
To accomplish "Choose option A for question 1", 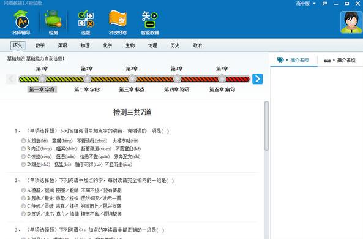I will coord(23,141).
